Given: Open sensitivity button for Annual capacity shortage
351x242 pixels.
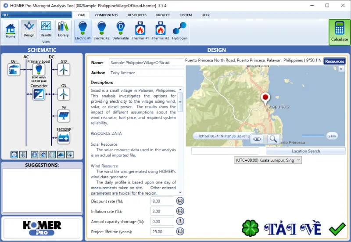Looking at the screenshot, I should (180, 221).
